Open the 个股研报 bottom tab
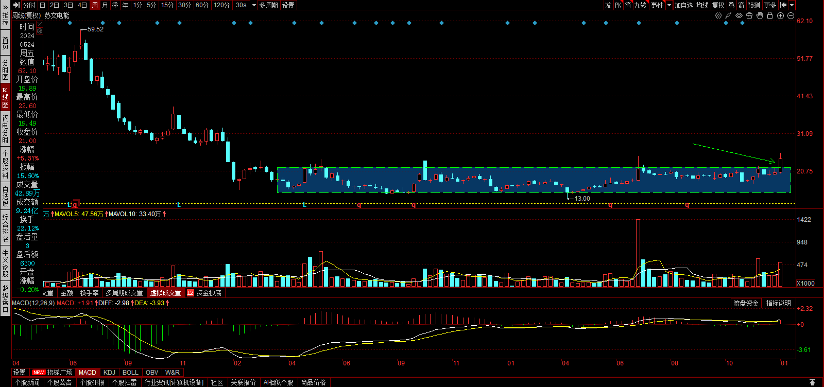This screenshot has width=824, height=387. pos(92,382)
